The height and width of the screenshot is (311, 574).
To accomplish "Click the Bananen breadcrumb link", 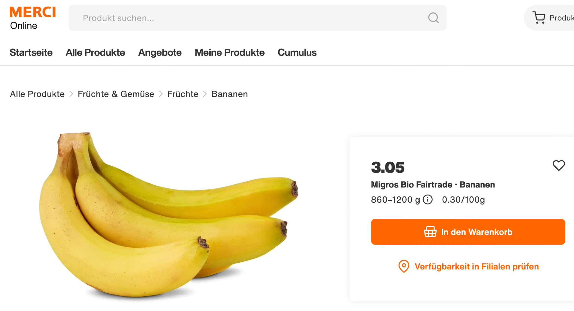I will coord(230,94).
